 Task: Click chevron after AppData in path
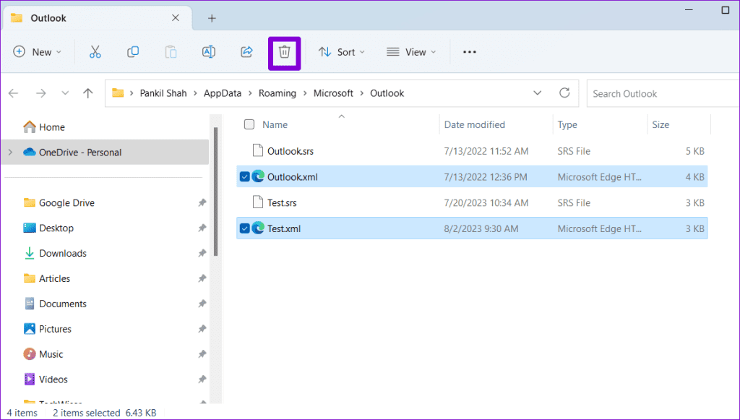coord(249,93)
